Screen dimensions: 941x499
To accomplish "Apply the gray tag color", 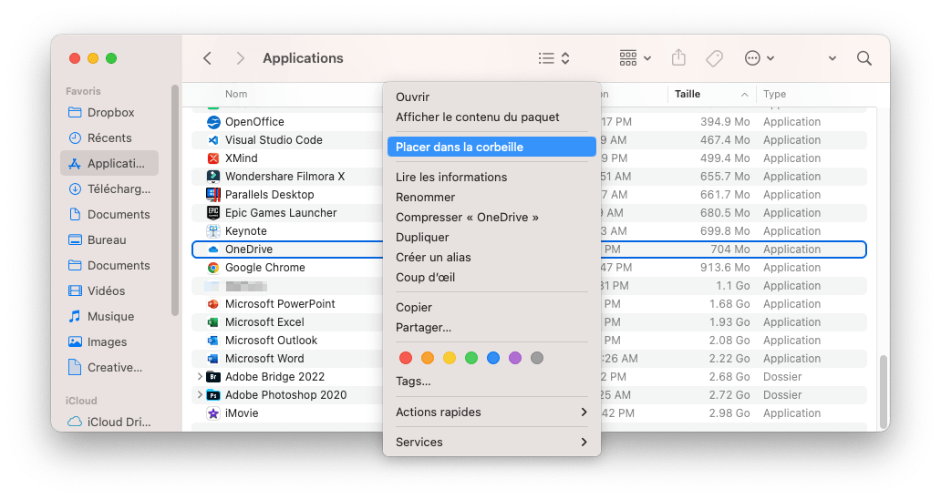I will [537, 358].
